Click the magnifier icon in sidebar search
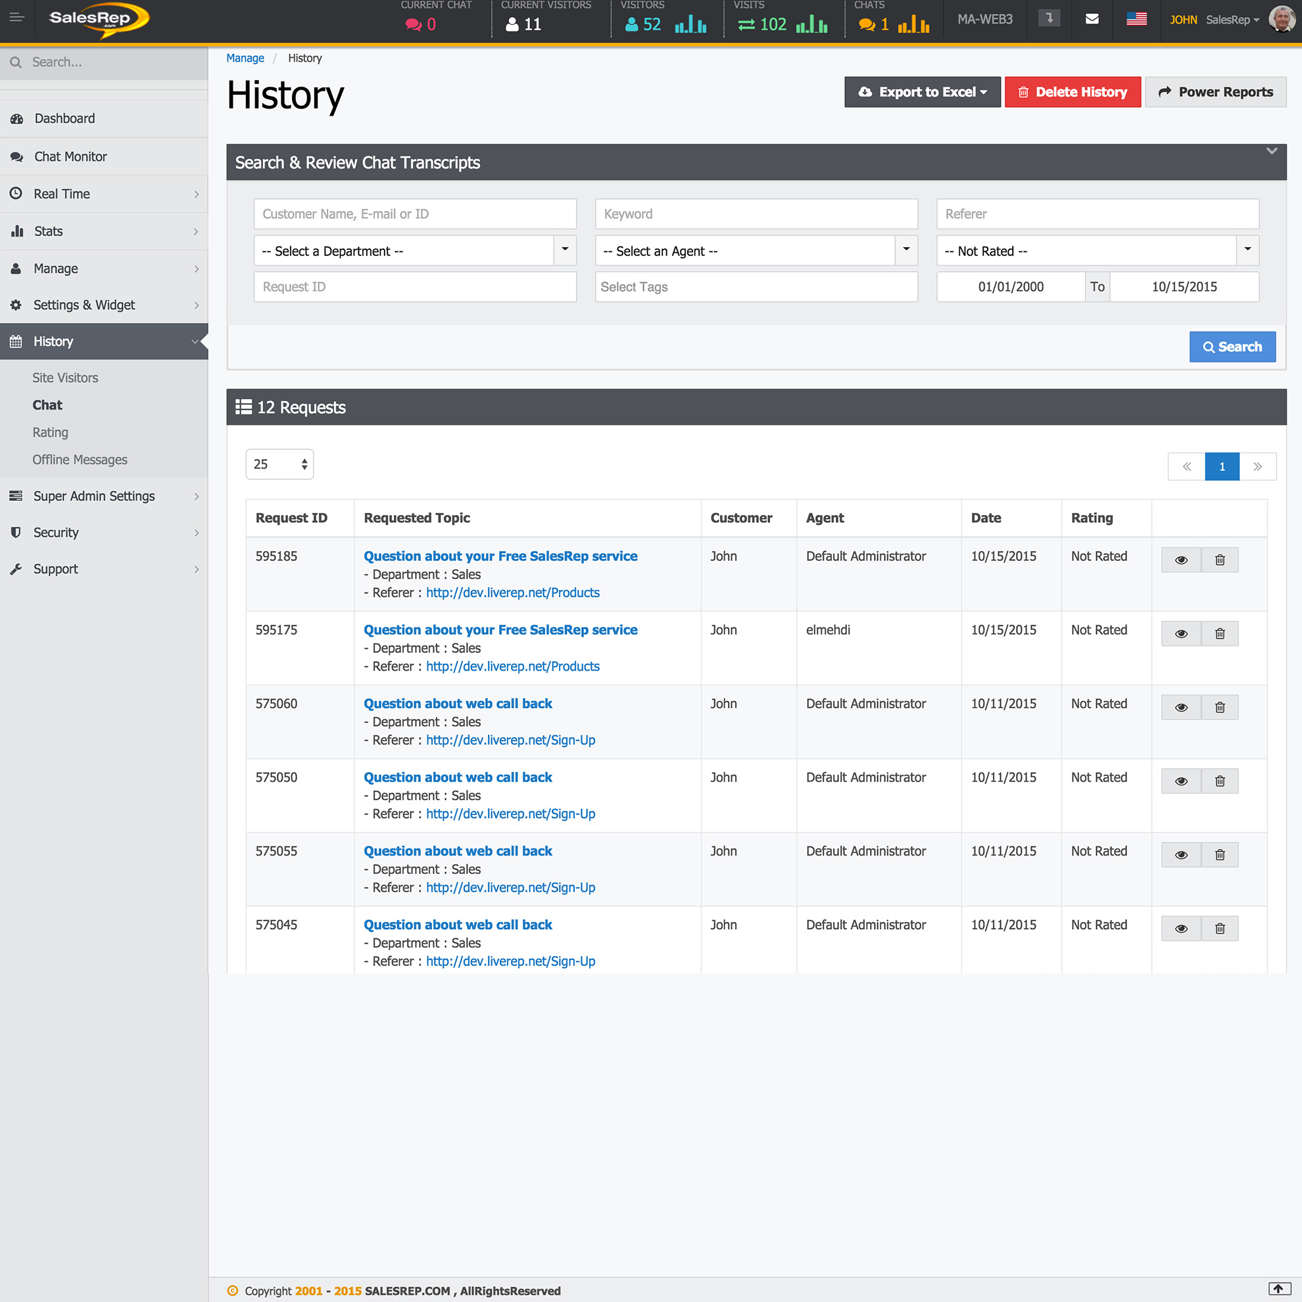The width and height of the screenshot is (1302, 1302). pos(16,62)
